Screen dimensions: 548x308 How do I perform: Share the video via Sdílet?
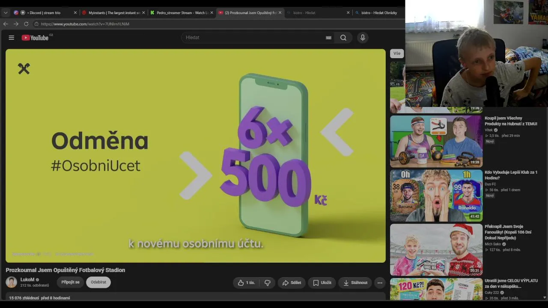(292, 283)
